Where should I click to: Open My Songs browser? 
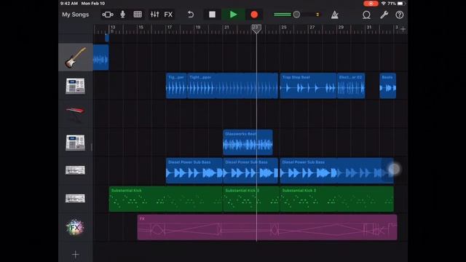click(x=75, y=15)
